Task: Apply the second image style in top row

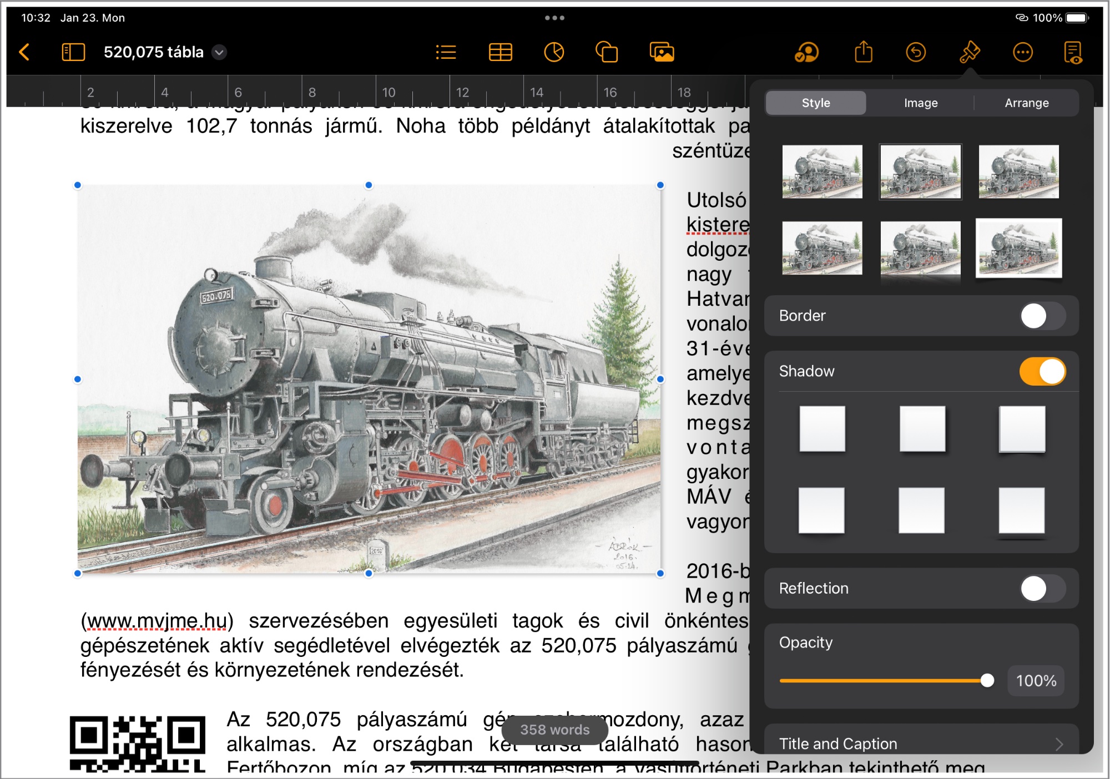Action: coord(920,171)
